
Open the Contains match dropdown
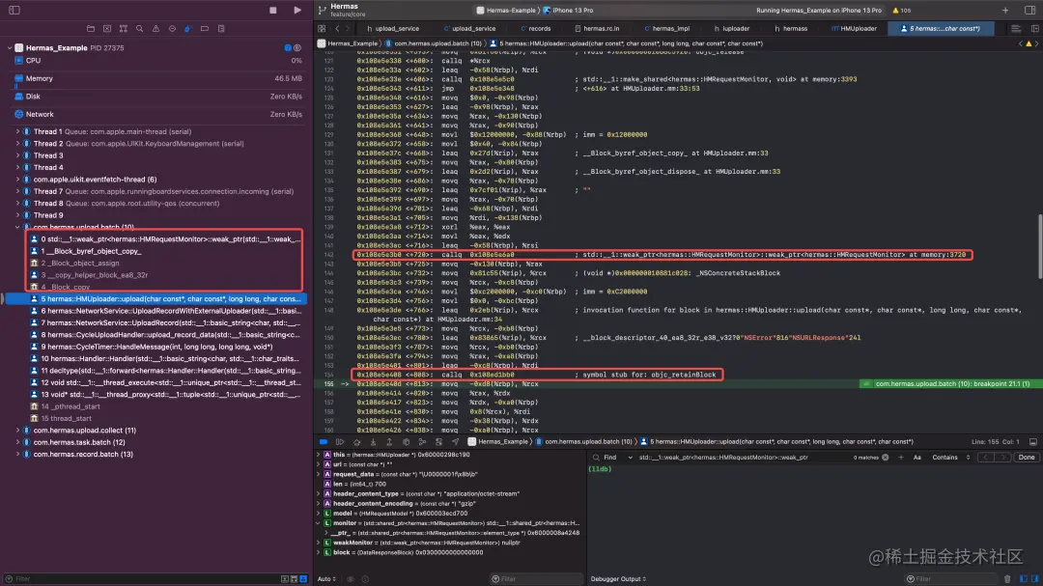[950, 458]
